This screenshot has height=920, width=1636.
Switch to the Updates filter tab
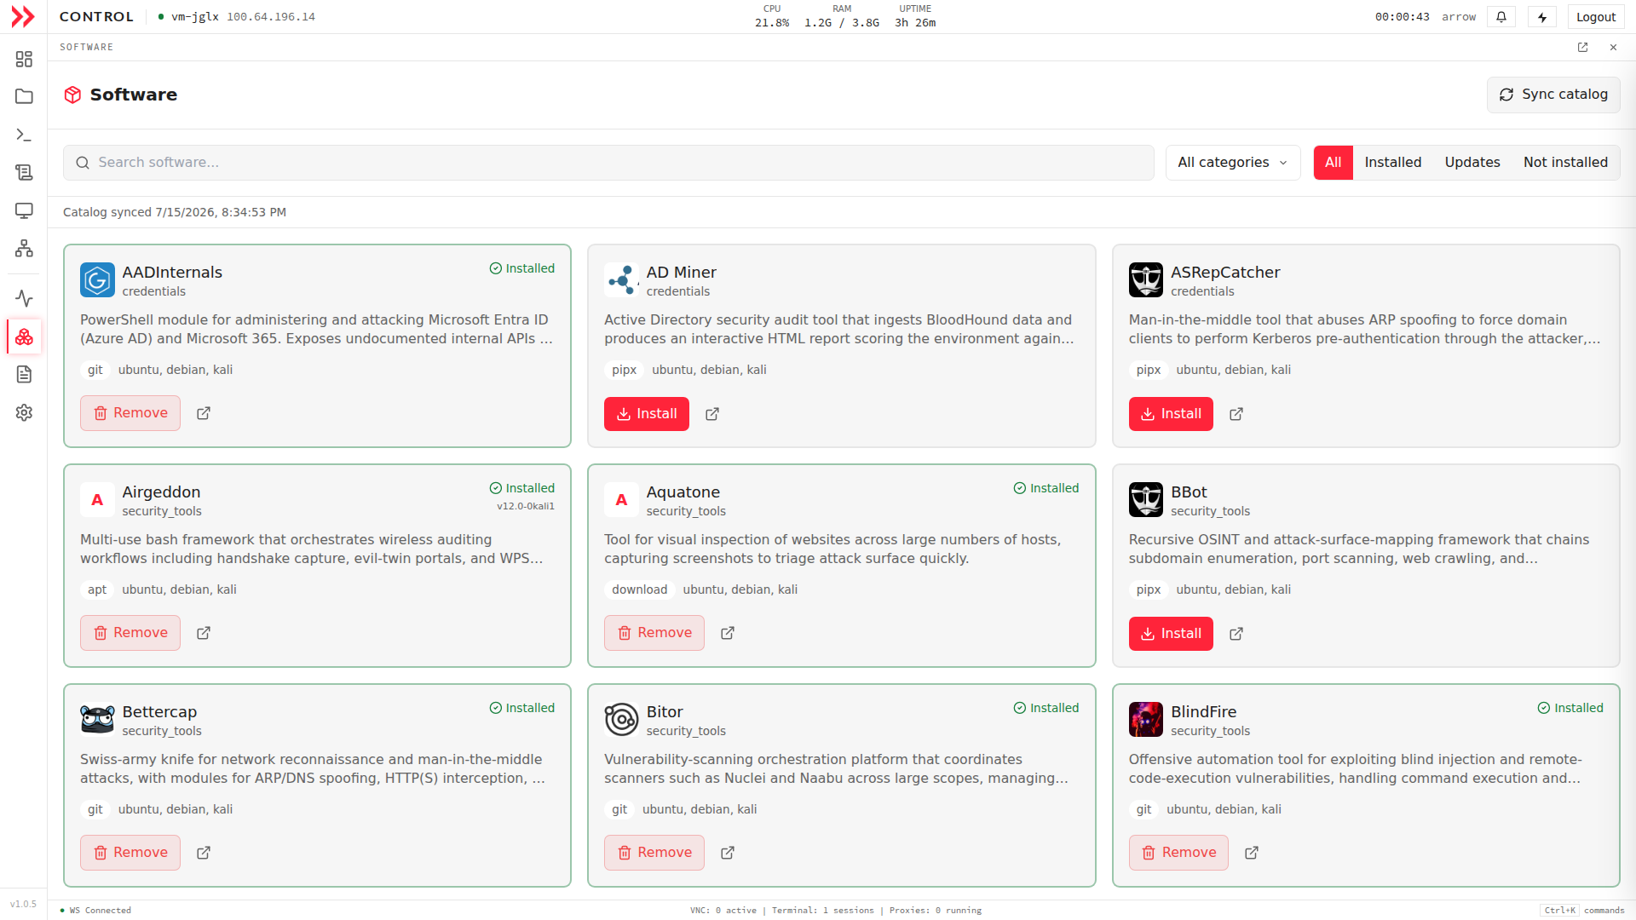[1472, 163]
